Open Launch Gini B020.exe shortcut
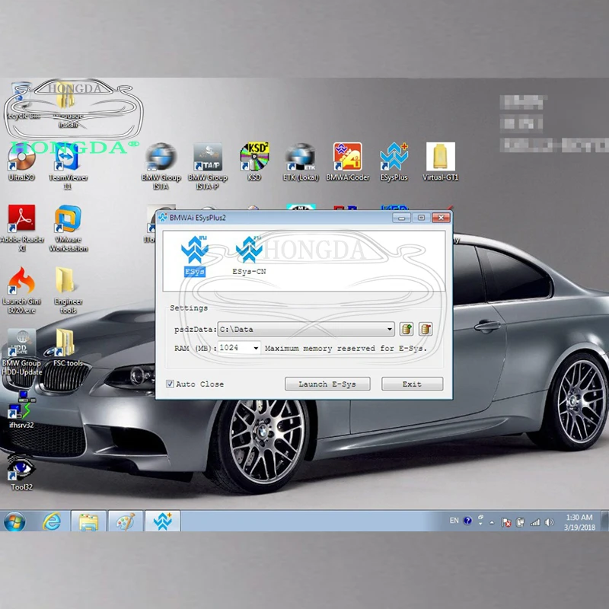The width and height of the screenshot is (609, 609). (22, 291)
